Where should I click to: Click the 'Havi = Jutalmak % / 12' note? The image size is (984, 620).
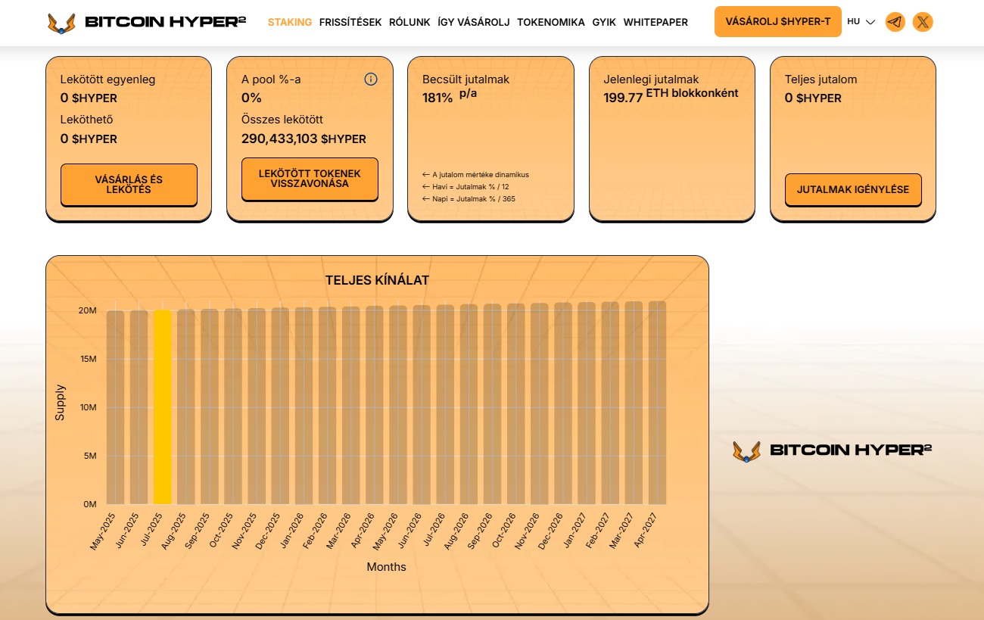[466, 186]
